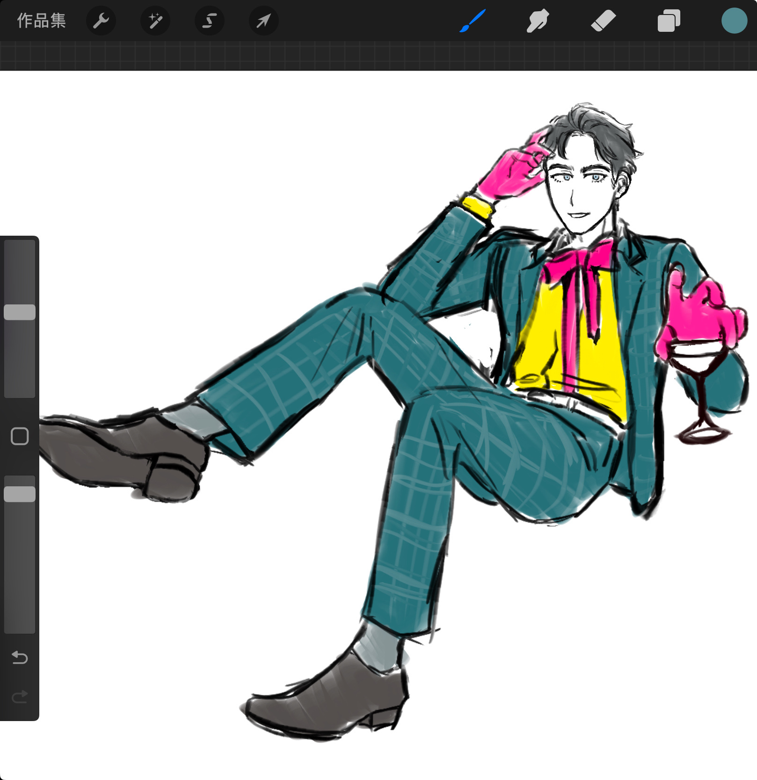Screen dimensions: 757x780
Task: Open the Adjustments magic wand menu
Action: tap(155, 21)
